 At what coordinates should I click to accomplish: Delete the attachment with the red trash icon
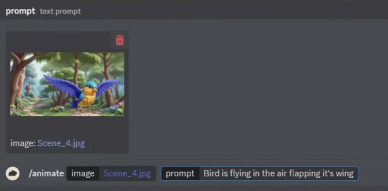pyautogui.click(x=120, y=40)
